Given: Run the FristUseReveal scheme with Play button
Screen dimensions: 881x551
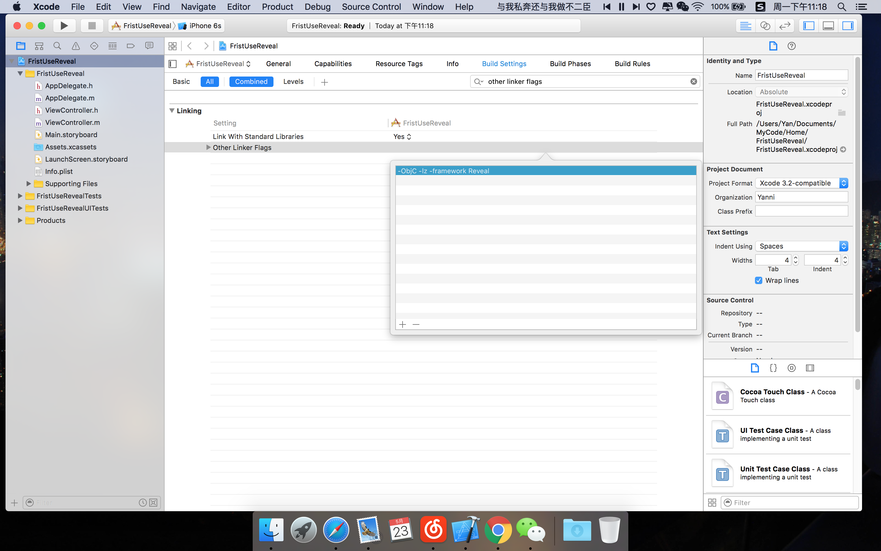Looking at the screenshot, I should click(64, 25).
